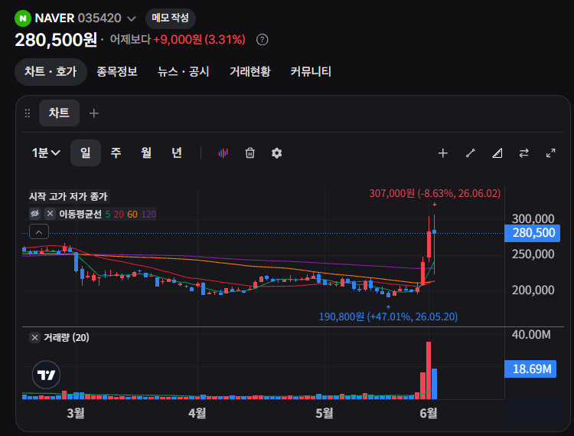Click the 307,000원 high price annotation
574x436 pixels.
[435, 193]
